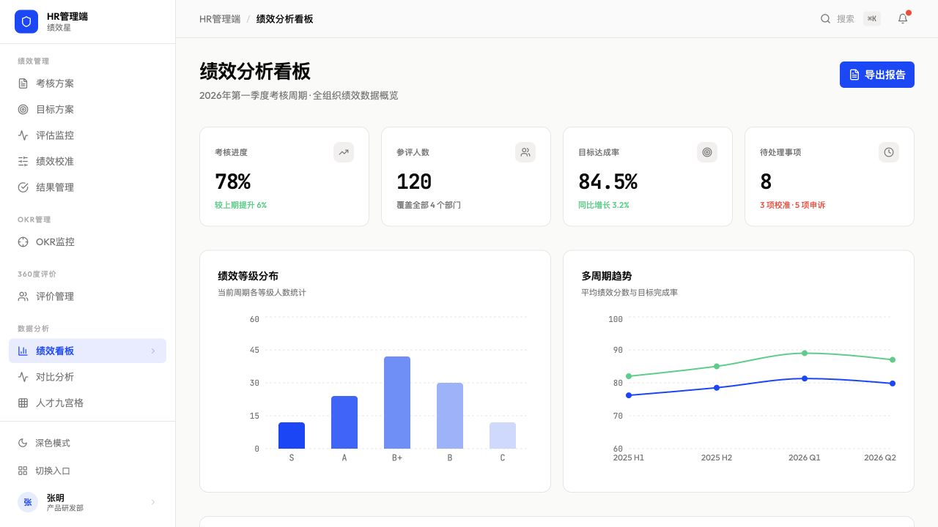This screenshot has width=938, height=527.
Task: Click the green 2026 Q1 trend data point
Action: pyautogui.click(x=805, y=353)
